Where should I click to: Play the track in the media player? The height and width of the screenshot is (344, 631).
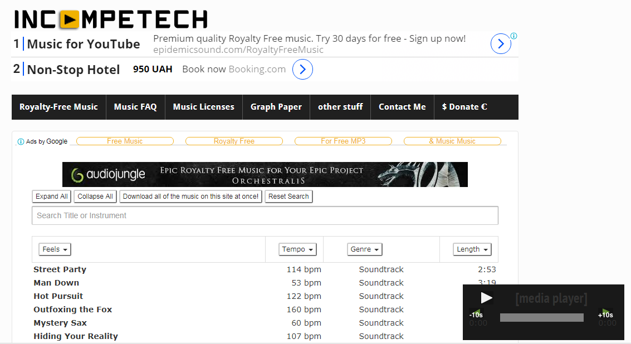[x=487, y=298]
